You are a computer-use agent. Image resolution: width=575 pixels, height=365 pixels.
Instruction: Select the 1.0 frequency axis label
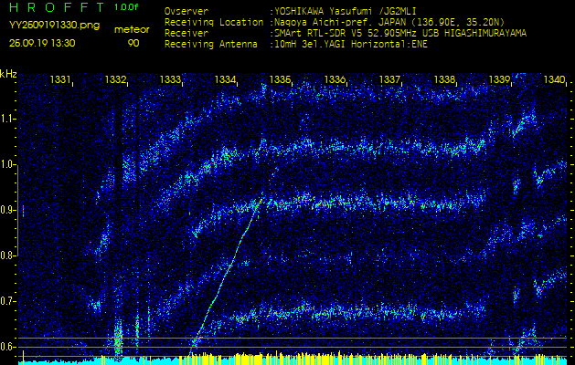coord(9,164)
